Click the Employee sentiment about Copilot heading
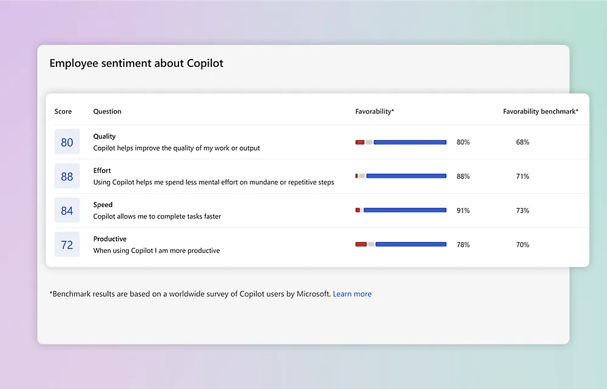The image size is (607, 389). pyautogui.click(x=137, y=63)
